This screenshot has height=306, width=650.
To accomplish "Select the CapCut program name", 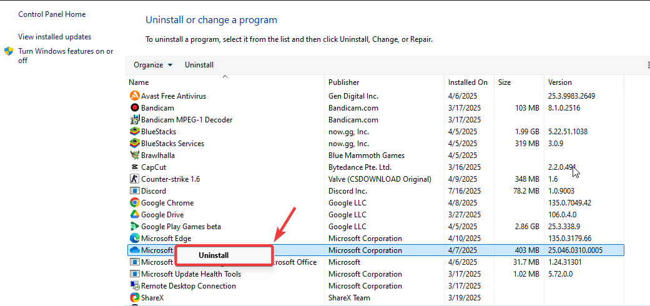I will 154,167.
